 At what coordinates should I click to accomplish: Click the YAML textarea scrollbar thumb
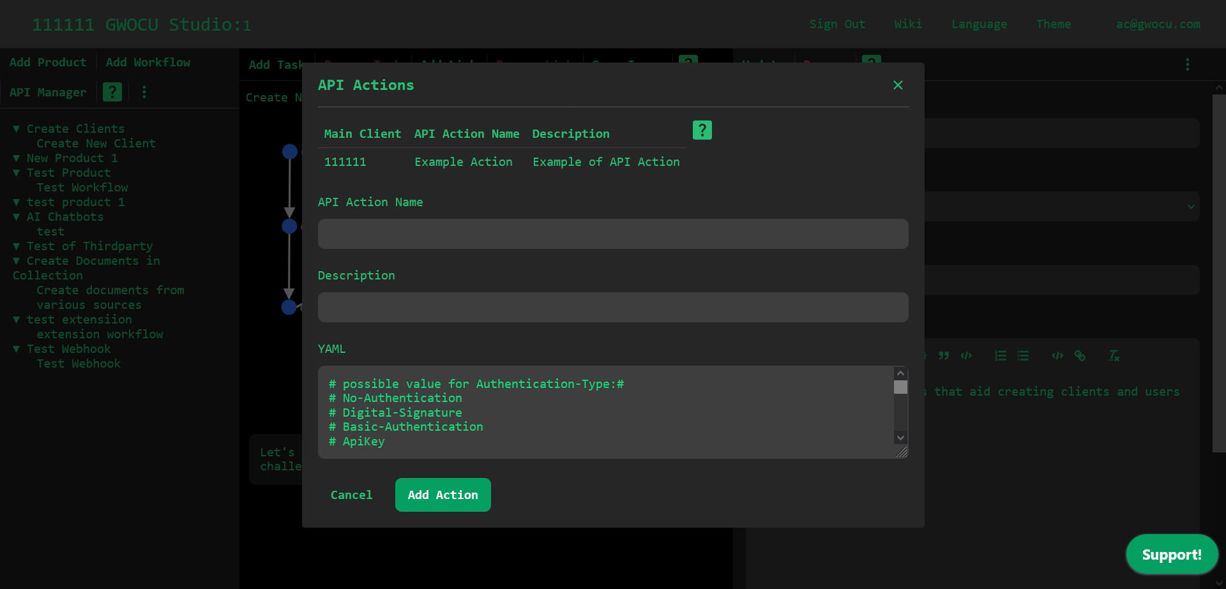pyautogui.click(x=900, y=387)
